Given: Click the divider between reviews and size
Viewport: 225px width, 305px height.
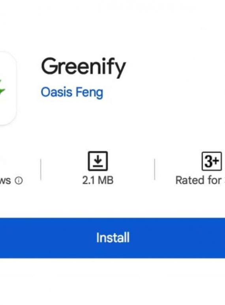Looking at the screenshot, I should 41,170.
